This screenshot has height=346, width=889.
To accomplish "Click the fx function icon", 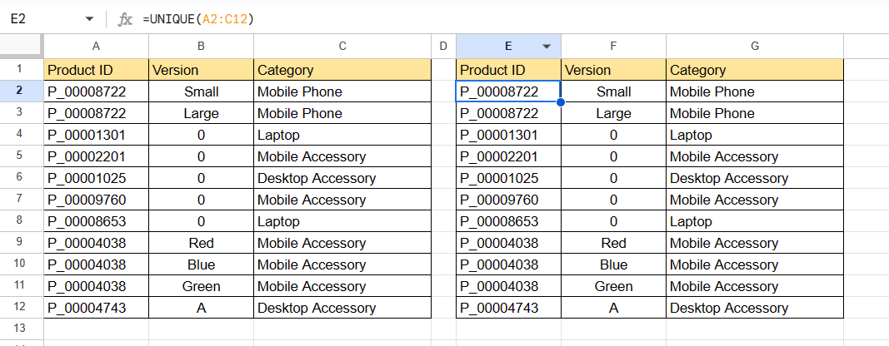I will click(x=125, y=18).
